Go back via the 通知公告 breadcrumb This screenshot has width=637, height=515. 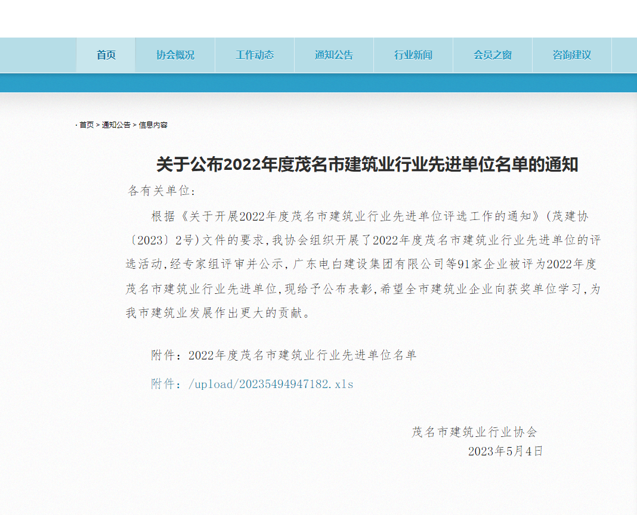116,125
